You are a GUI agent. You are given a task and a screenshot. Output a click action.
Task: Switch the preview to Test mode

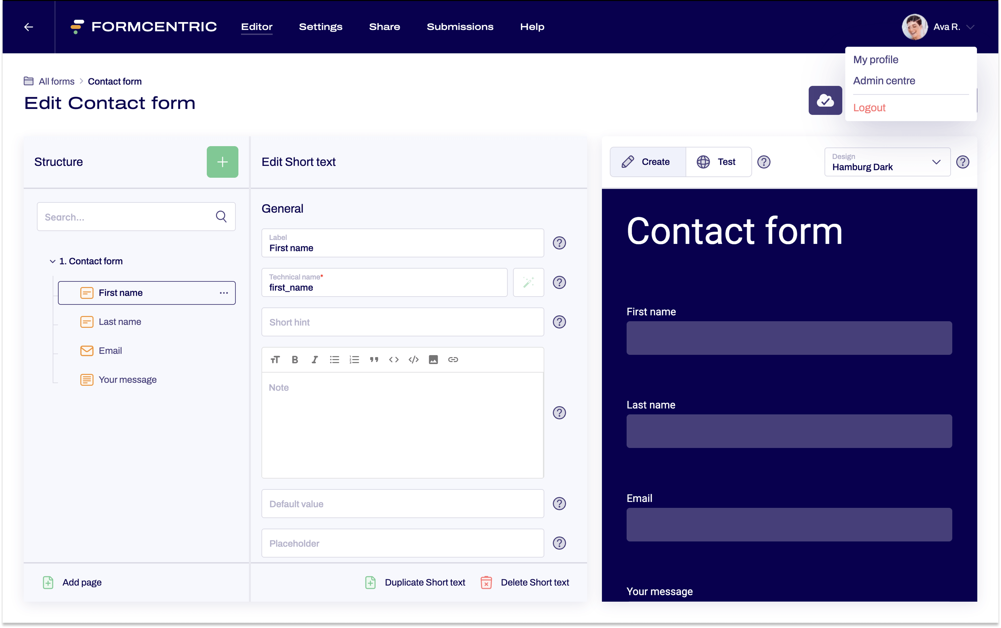718,162
